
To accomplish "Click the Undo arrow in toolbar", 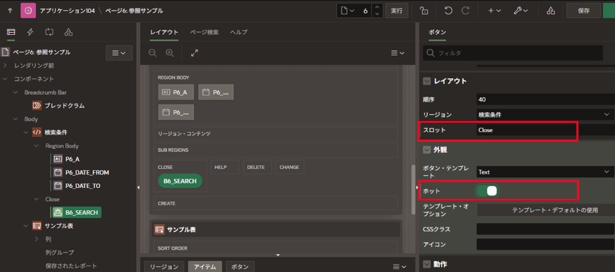I will click(448, 11).
